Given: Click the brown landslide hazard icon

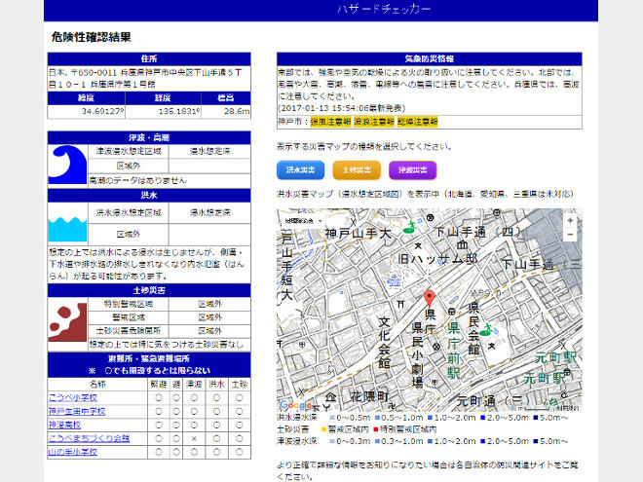Looking at the screenshot, I should pos(68,320).
